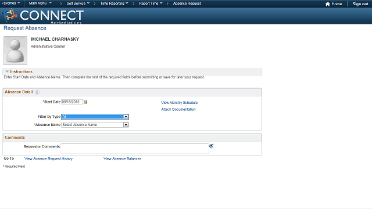Click the Attach Documentation link

(178, 109)
